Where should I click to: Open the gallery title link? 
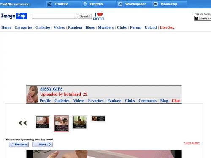(51, 89)
